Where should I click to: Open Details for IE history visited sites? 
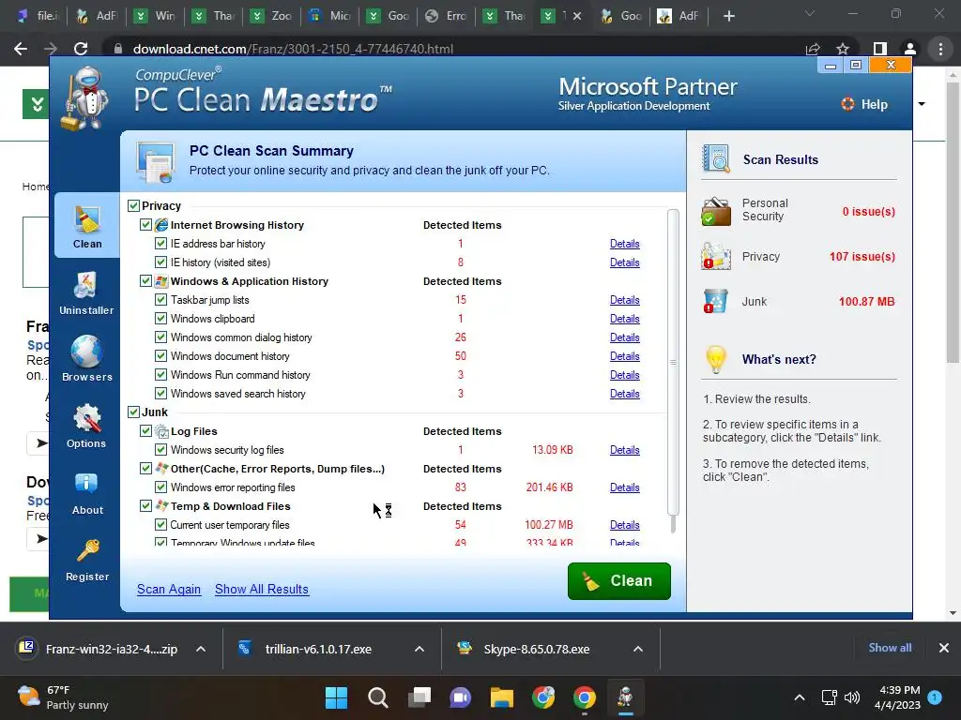coord(624,262)
